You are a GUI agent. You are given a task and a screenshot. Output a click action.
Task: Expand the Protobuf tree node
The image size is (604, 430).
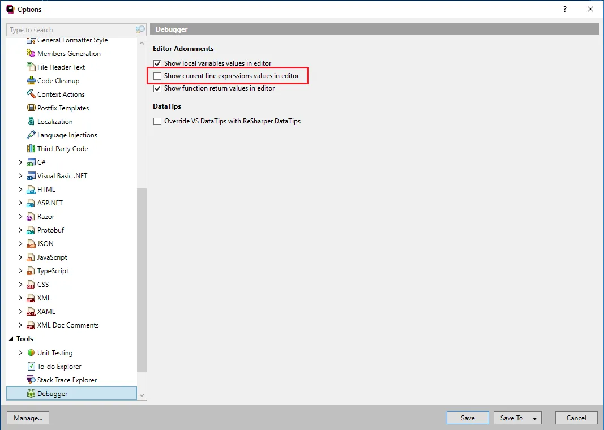pyautogui.click(x=20, y=230)
